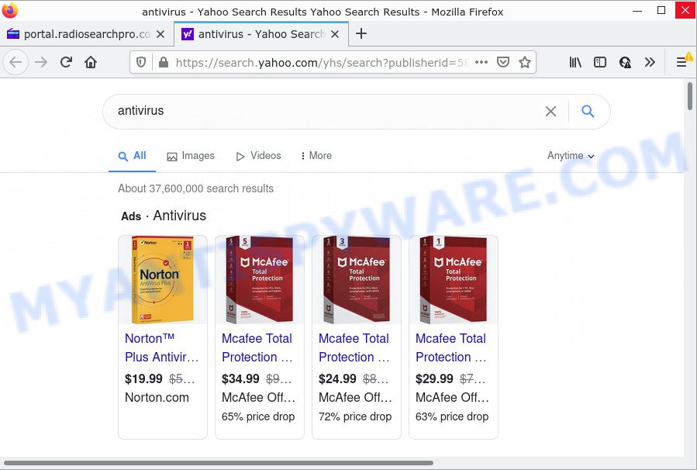The height and width of the screenshot is (470, 697).
Task: Click the URL address bar
Action: pyautogui.click(x=320, y=62)
